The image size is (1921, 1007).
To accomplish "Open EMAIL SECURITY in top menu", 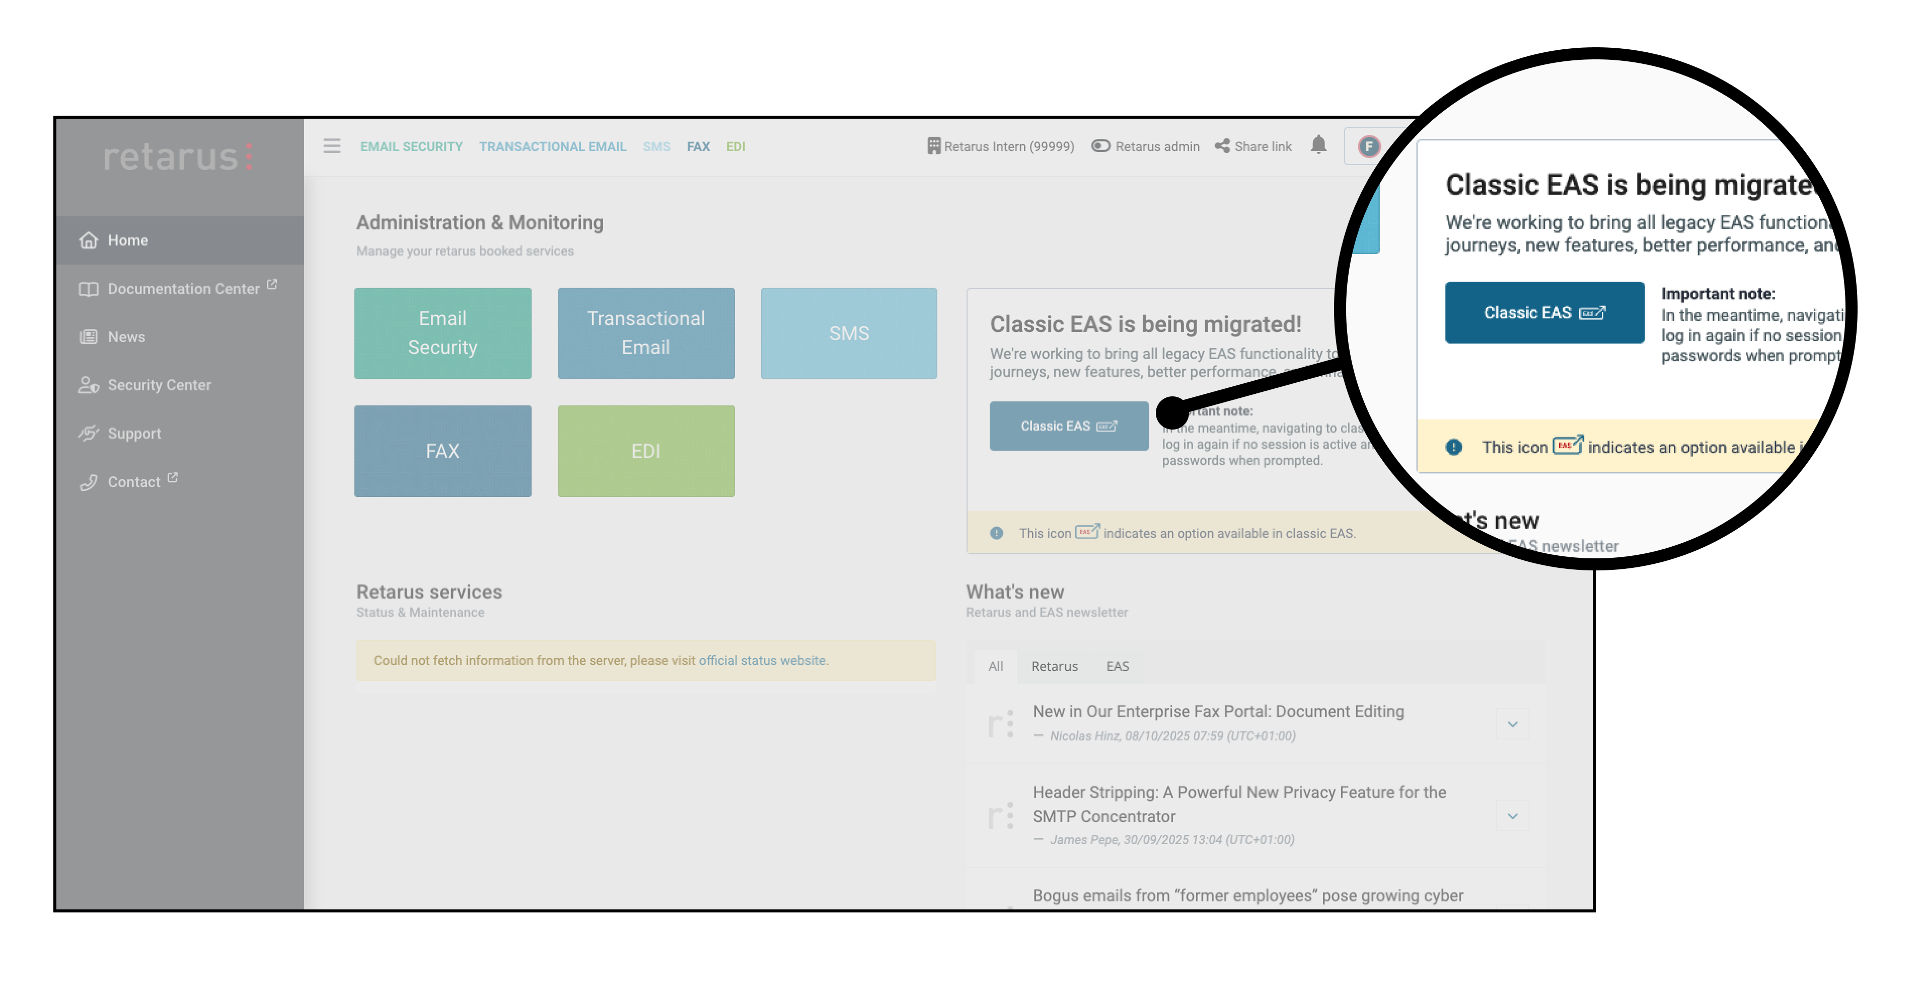I will click(x=411, y=146).
